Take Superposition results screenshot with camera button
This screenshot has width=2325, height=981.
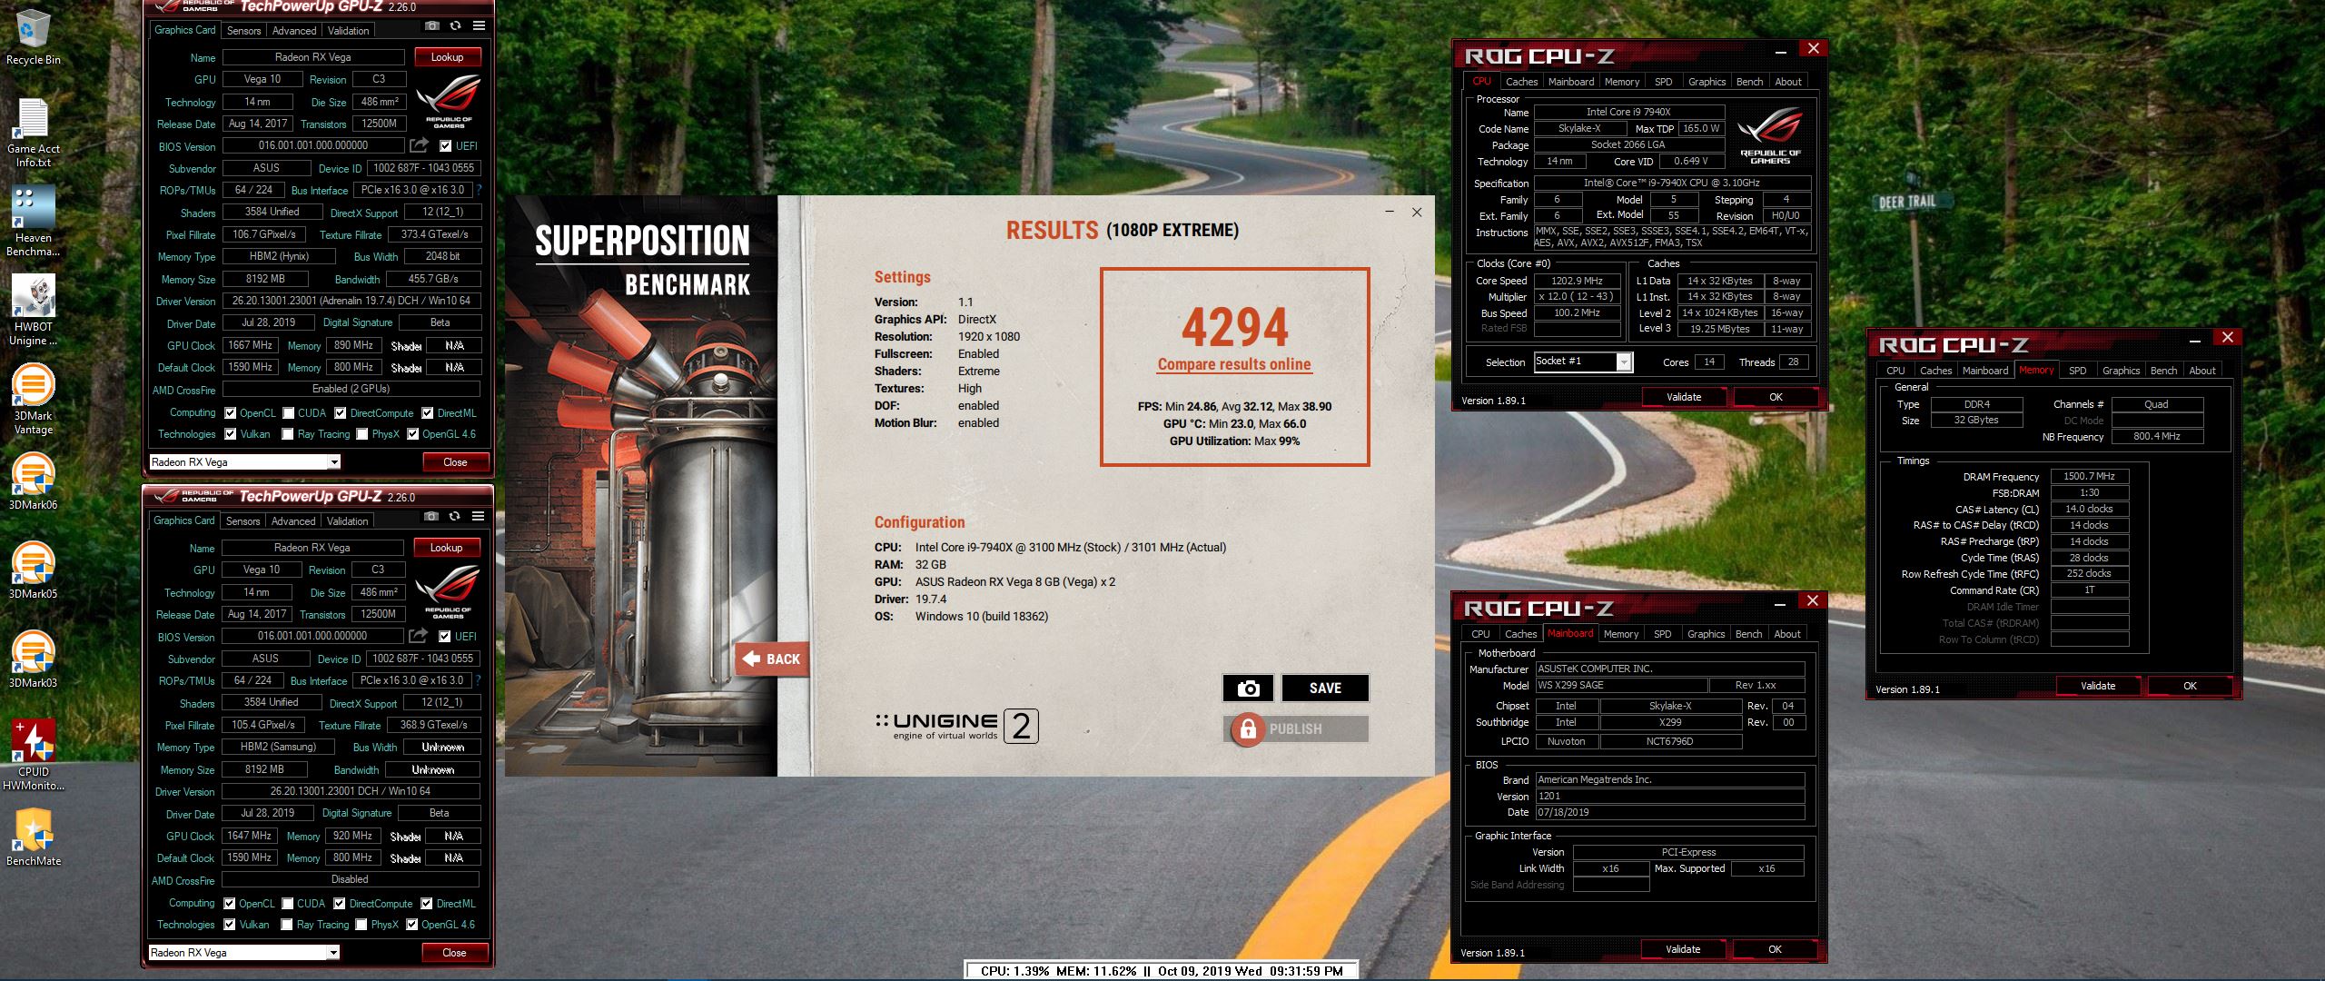(1248, 689)
